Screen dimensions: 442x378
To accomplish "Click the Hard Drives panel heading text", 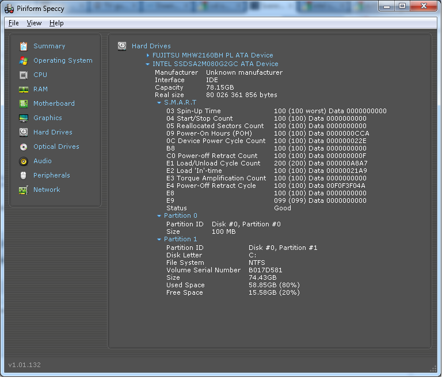I will 151,46.
